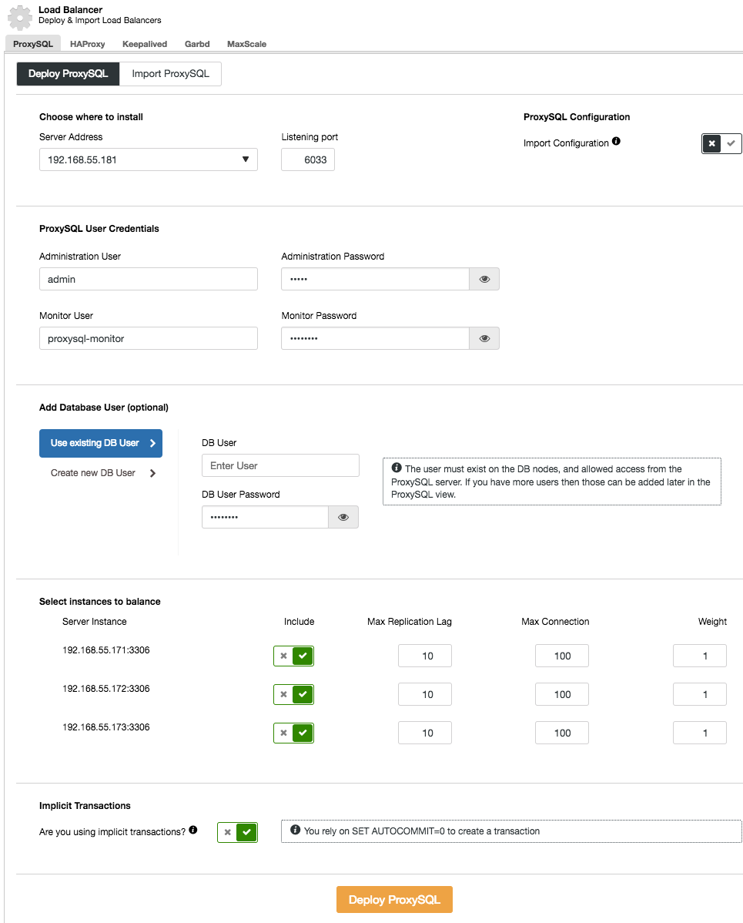Click the Server Instance column header

coord(94,622)
